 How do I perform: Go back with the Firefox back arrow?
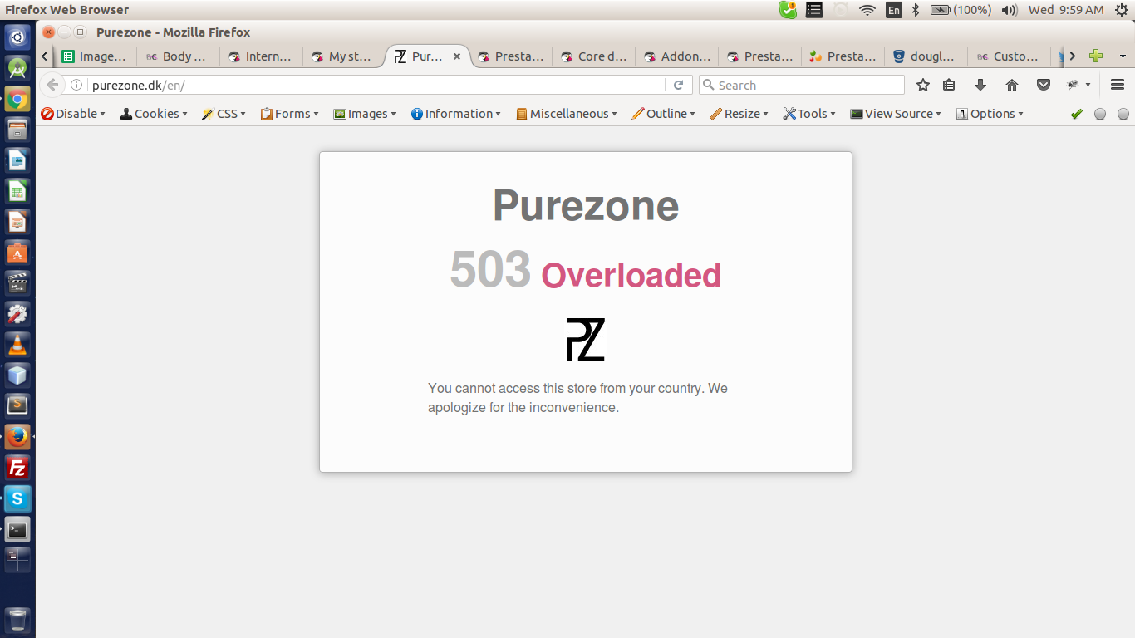click(x=52, y=85)
